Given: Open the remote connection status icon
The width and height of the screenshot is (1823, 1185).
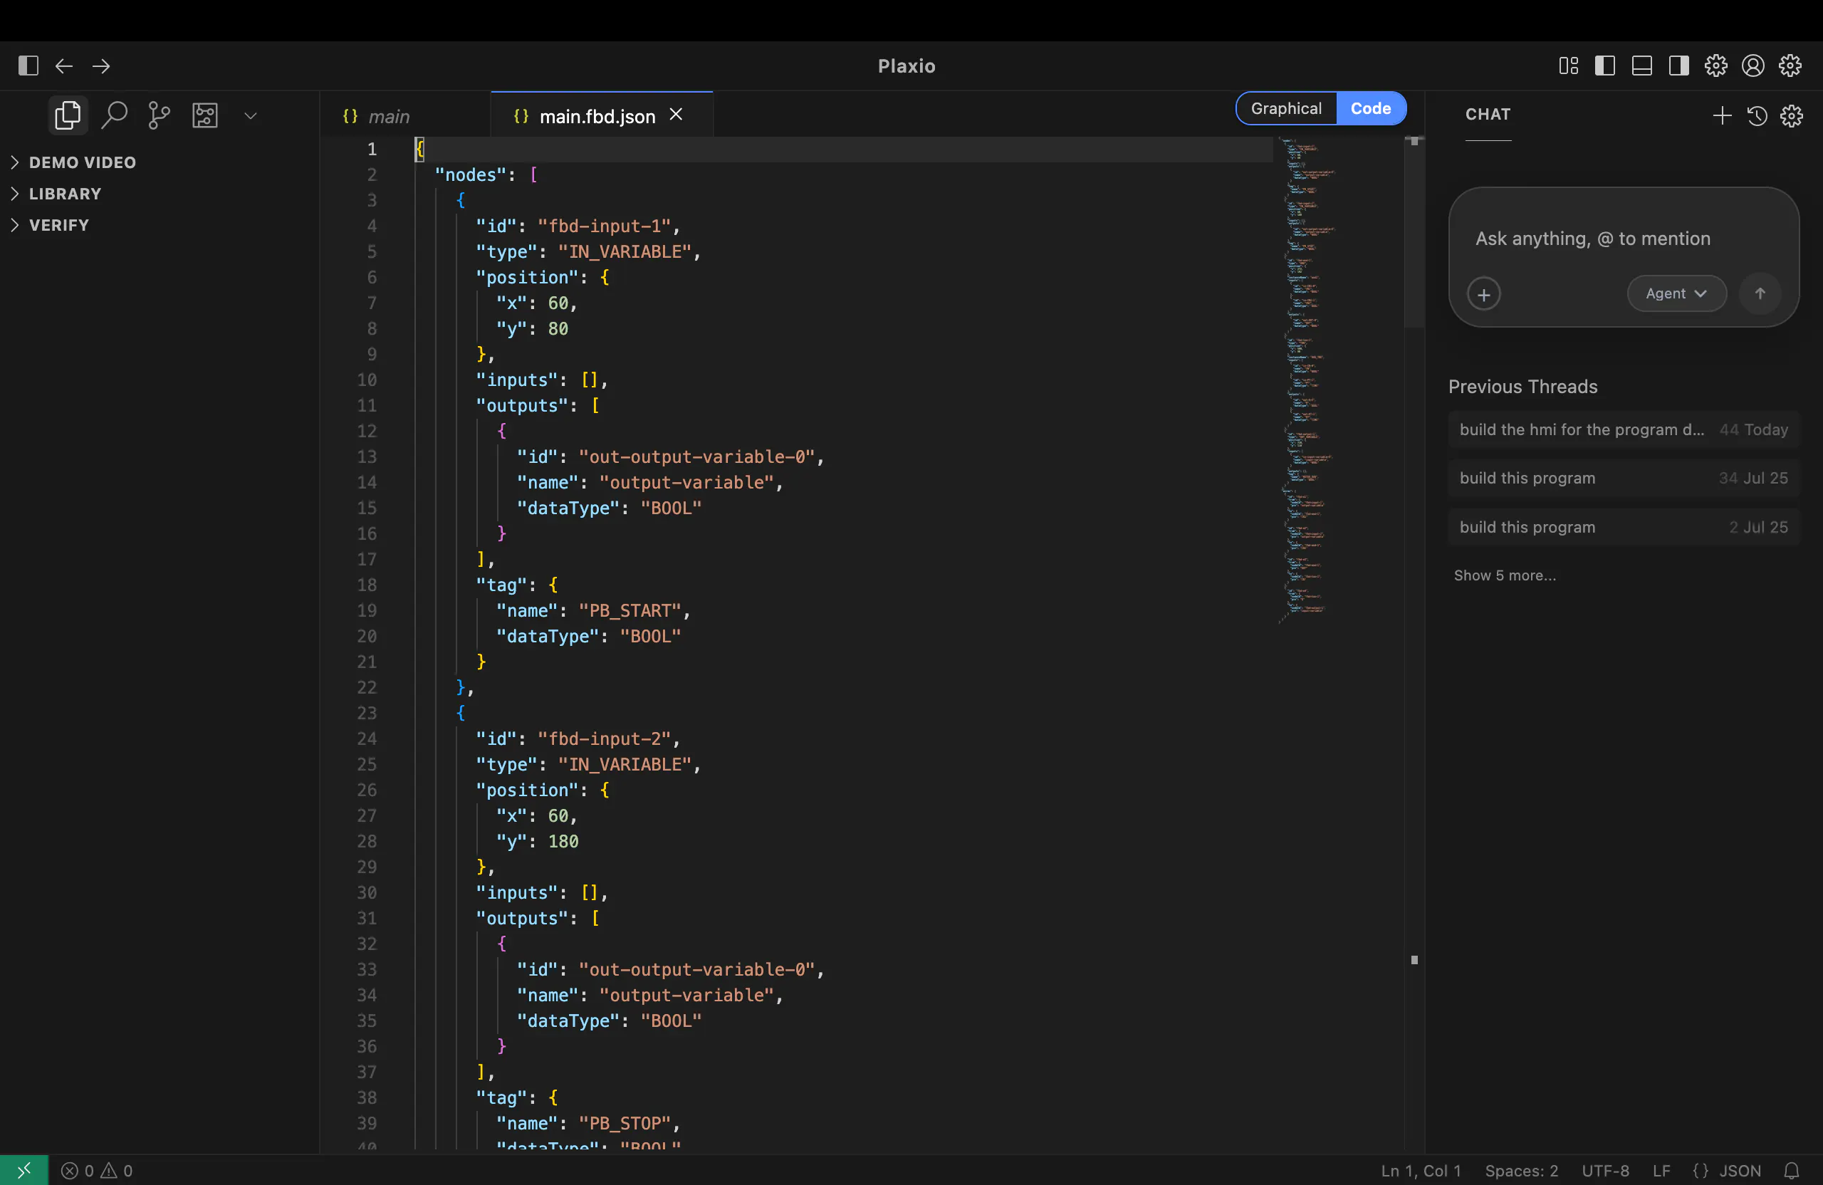Looking at the screenshot, I should 23,1169.
